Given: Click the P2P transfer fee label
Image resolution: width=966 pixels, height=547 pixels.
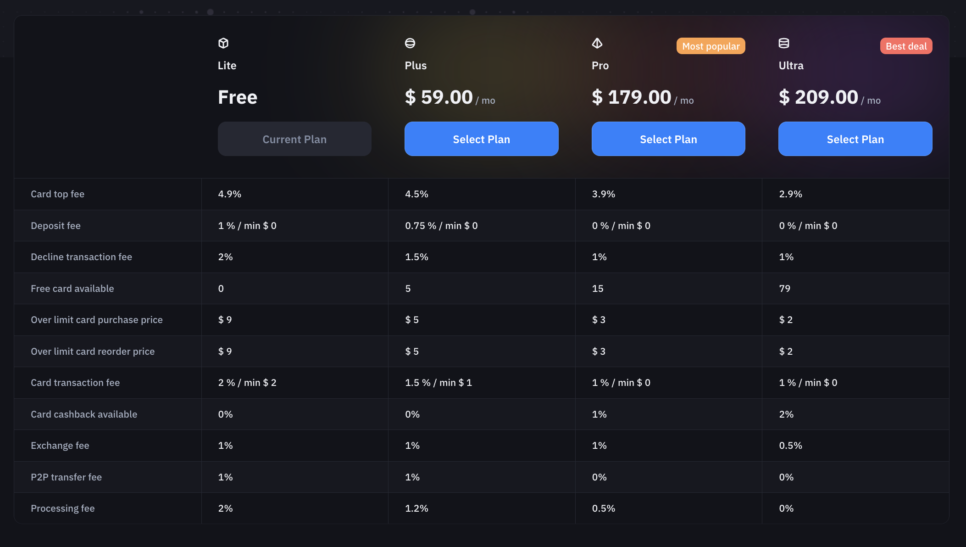Looking at the screenshot, I should pos(67,477).
